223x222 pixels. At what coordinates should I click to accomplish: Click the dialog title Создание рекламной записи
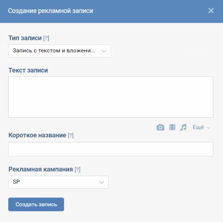click(x=51, y=11)
